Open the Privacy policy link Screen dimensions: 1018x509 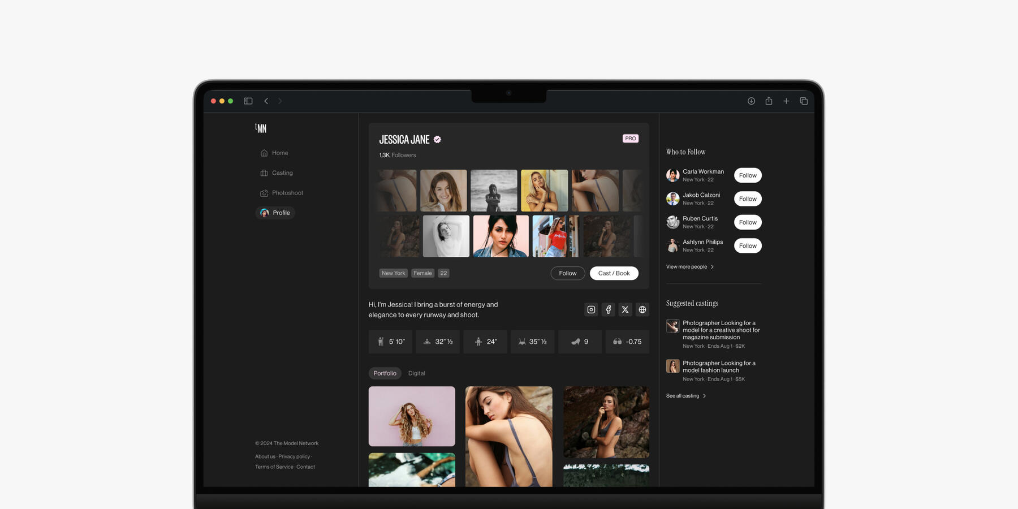tap(294, 457)
